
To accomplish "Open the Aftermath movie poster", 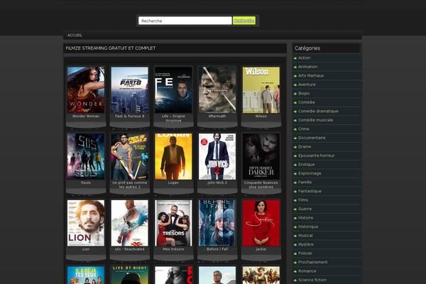I will (217, 90).
